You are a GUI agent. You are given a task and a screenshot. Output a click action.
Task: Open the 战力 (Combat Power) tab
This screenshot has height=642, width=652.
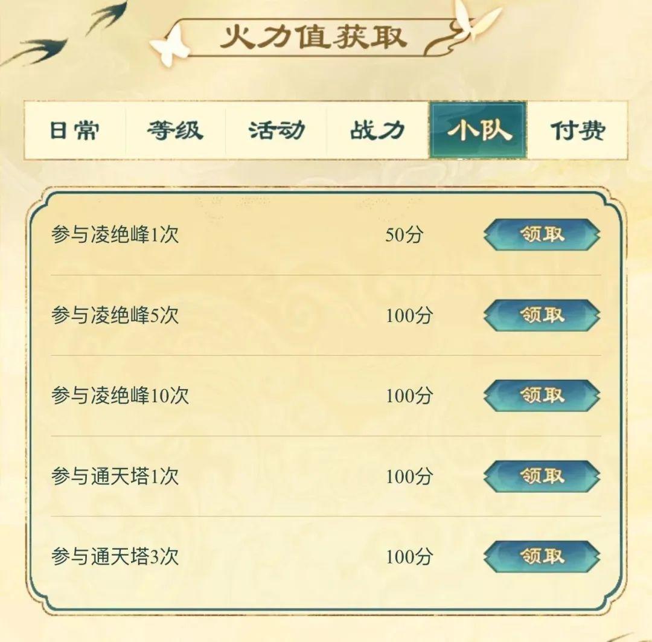(377, 130)
